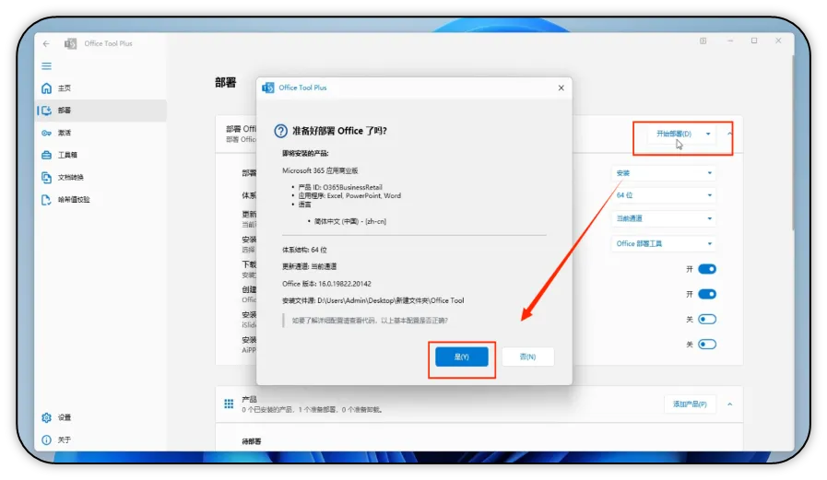Click the 待部署 heading

tap(252, 441)
